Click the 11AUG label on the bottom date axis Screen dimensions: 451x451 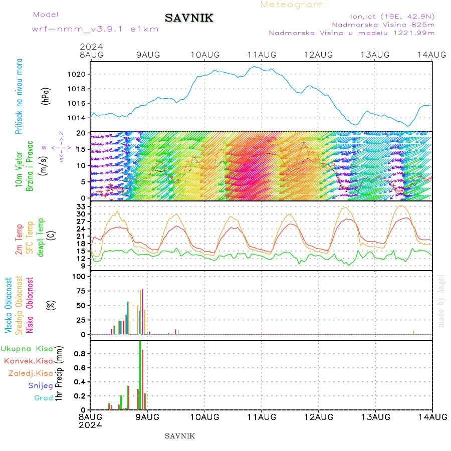262,417
